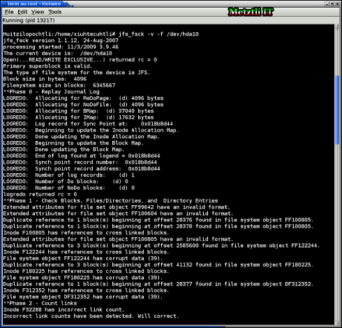Open the File menu
This screenshot has width=342, height=328.
[9, 12]
